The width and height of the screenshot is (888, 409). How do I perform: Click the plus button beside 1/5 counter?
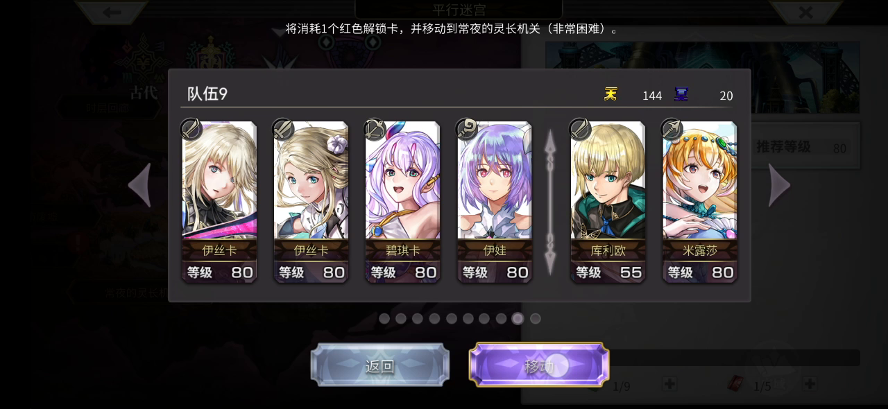click(x=809, y=383)
